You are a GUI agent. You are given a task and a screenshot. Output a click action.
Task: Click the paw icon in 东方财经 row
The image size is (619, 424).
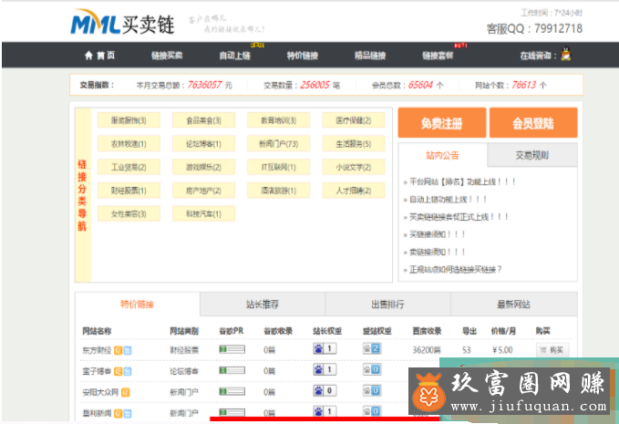(x=317, y=348)
